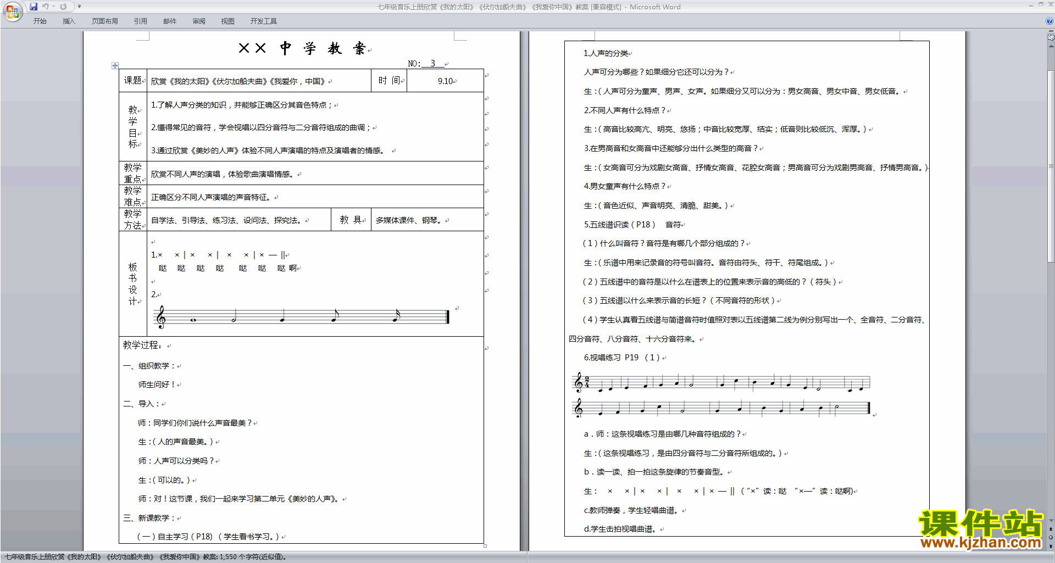Click the table move handle icon
Screen dimensions: 1055x563
pyautogui.click(x=115, y=65)
